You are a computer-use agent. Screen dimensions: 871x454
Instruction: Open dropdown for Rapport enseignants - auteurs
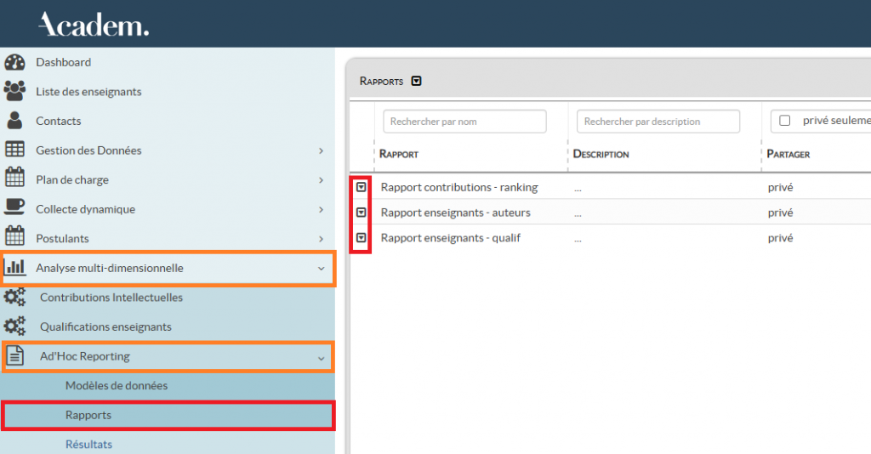(361, 213)
